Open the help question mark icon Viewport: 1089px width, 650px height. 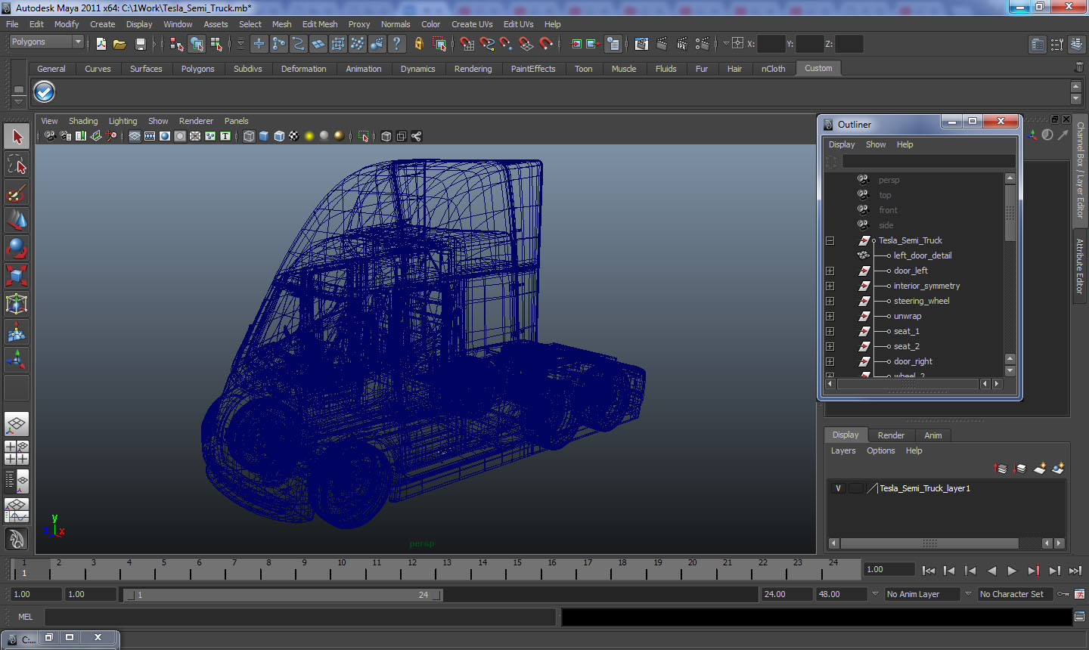(397, 44)
